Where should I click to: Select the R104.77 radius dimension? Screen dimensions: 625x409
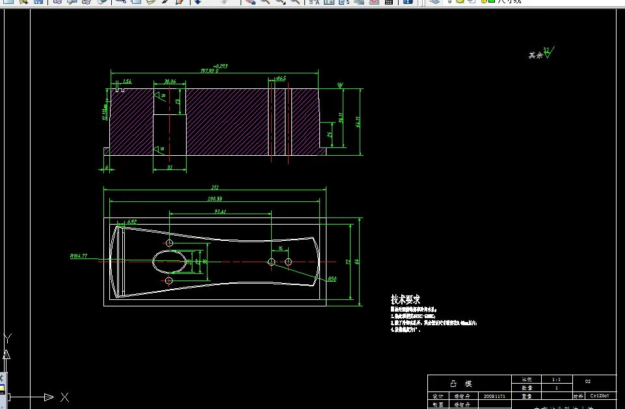click(x=79, y=256)
